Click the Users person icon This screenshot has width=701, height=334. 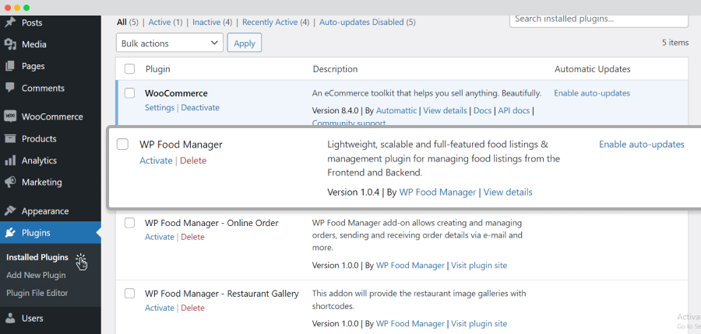10,318
